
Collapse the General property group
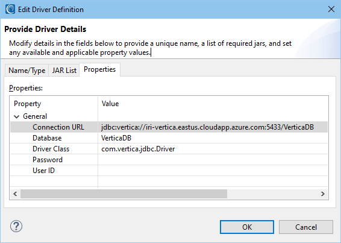pyautogui.click(x=16, y=117)
